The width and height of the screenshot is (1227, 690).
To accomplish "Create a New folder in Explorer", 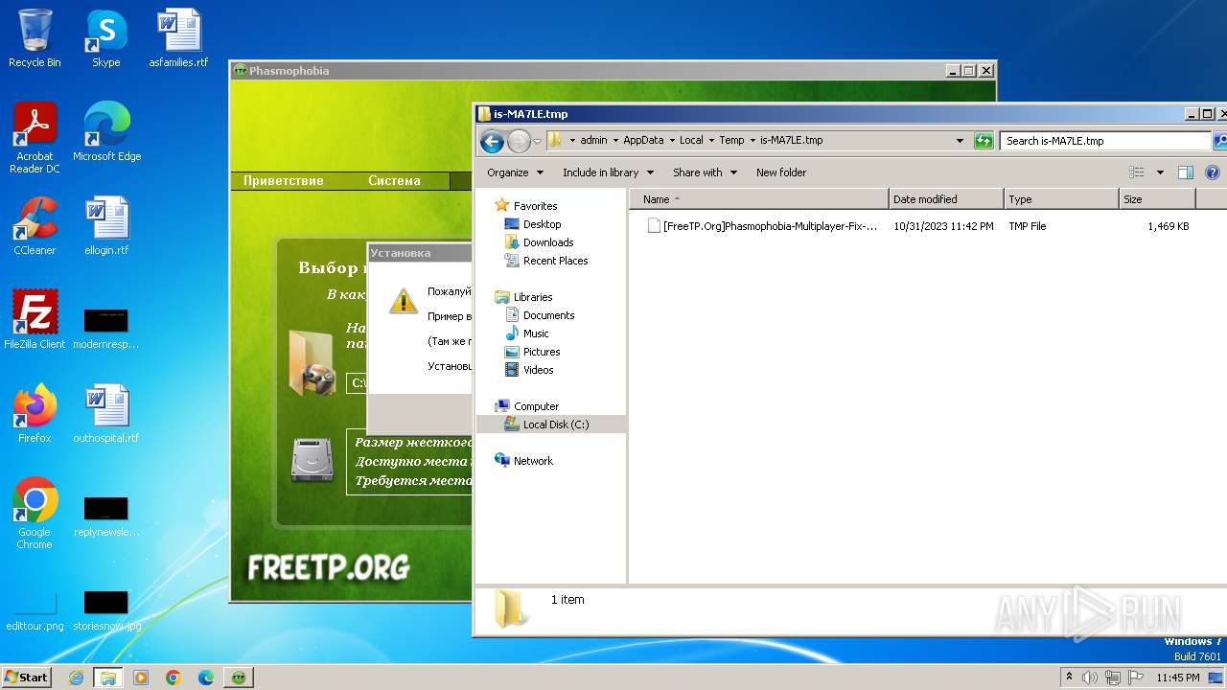I will 781,172.
